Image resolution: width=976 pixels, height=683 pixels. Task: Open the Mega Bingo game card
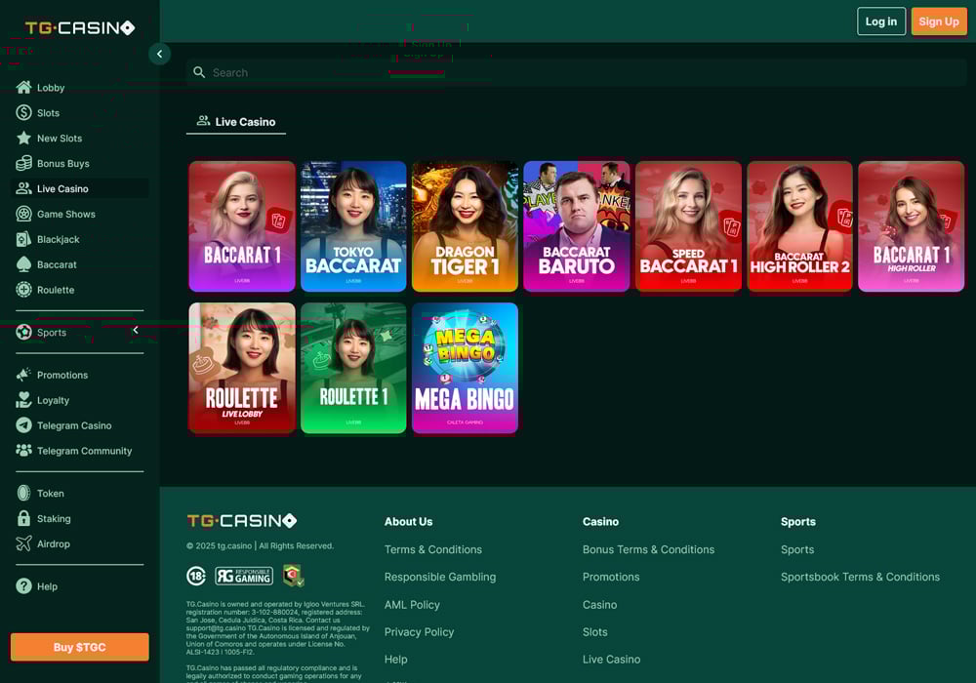[x=465, y=368]
